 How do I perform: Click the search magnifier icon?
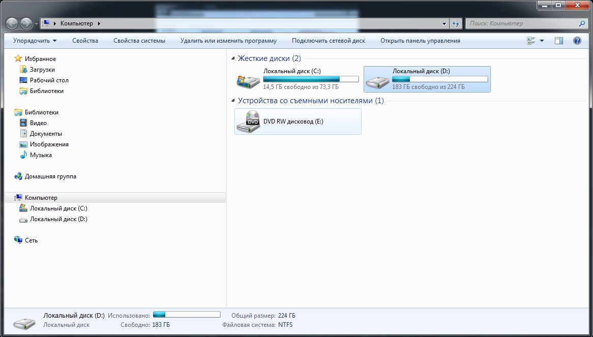tap(582, 23)
